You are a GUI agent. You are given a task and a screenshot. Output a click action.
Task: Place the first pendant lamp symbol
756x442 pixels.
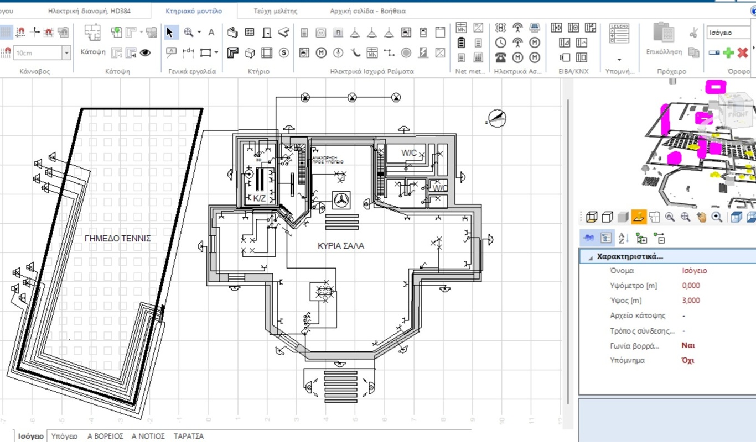355,33
